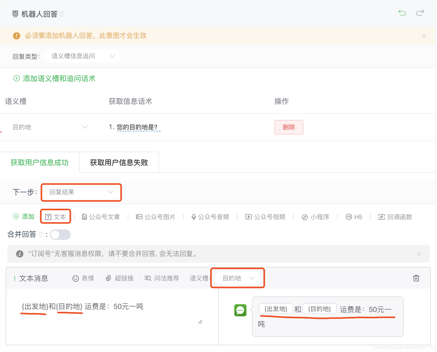Image resolution: width=437 pixels, height=352 pixels.
Task: Open the 语义槽 目的地 dropdown in text toolbar
Action: click(238, 278)
